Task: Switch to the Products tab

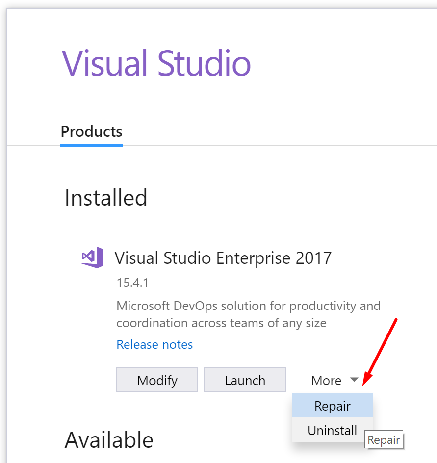Action: pos(92,132)
